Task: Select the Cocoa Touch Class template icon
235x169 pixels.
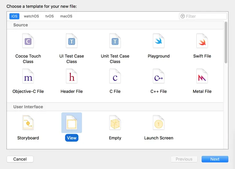Action: [28, 41]
